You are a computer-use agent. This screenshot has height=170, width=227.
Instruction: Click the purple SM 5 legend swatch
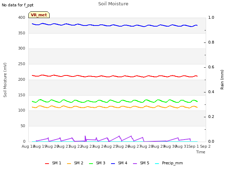pos(135,164)
